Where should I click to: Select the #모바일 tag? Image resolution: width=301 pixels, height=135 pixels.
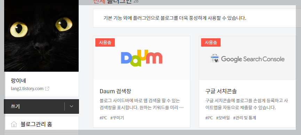[223, 118]
